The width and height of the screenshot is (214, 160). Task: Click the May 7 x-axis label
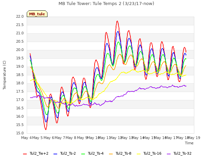(x=60, y=138)
